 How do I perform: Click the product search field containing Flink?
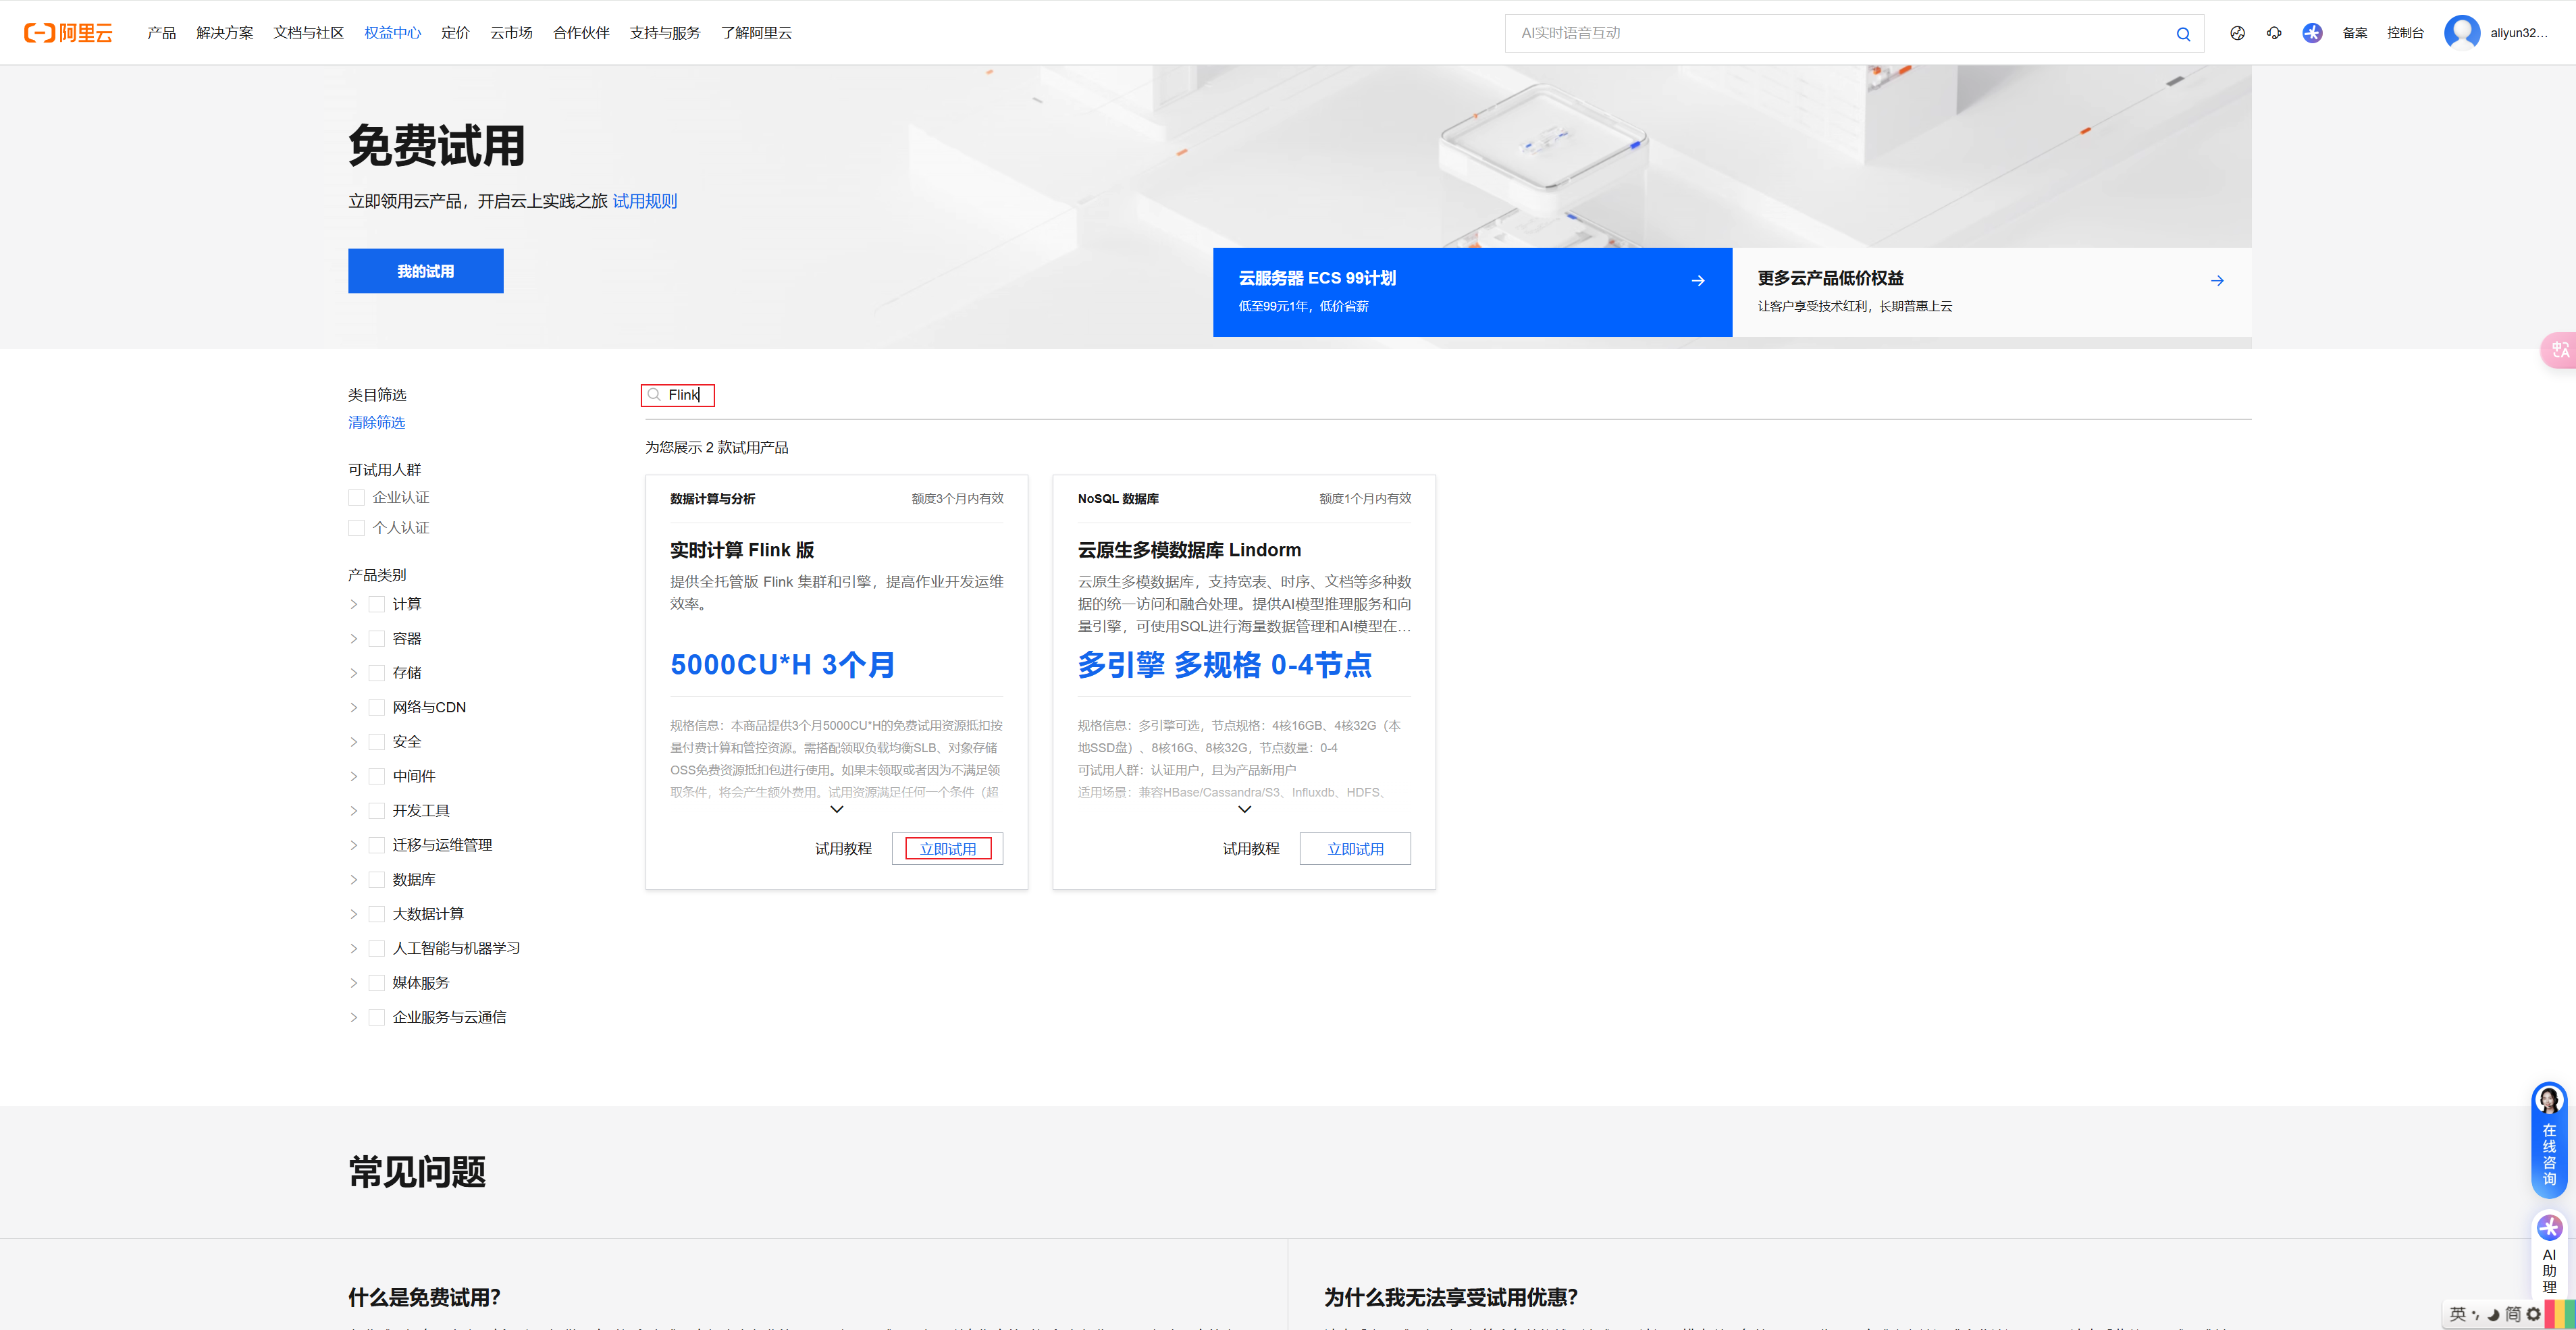[x=1447, y=395]
